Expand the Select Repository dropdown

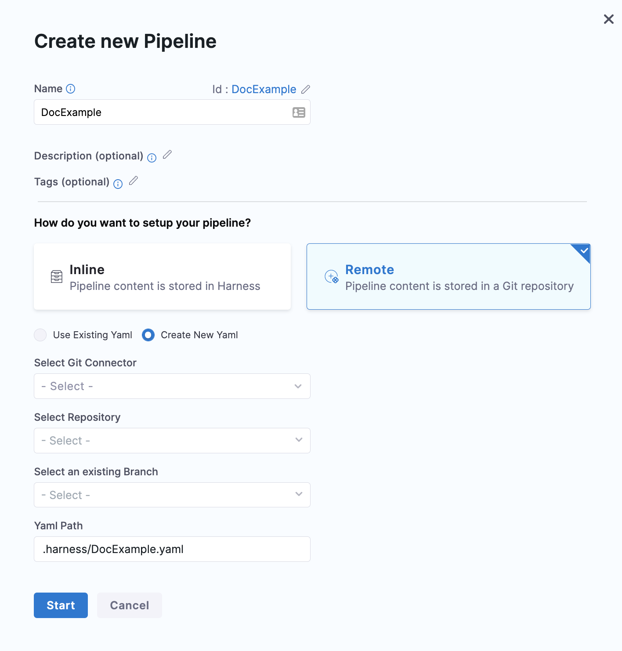click(x=172, y=441)
